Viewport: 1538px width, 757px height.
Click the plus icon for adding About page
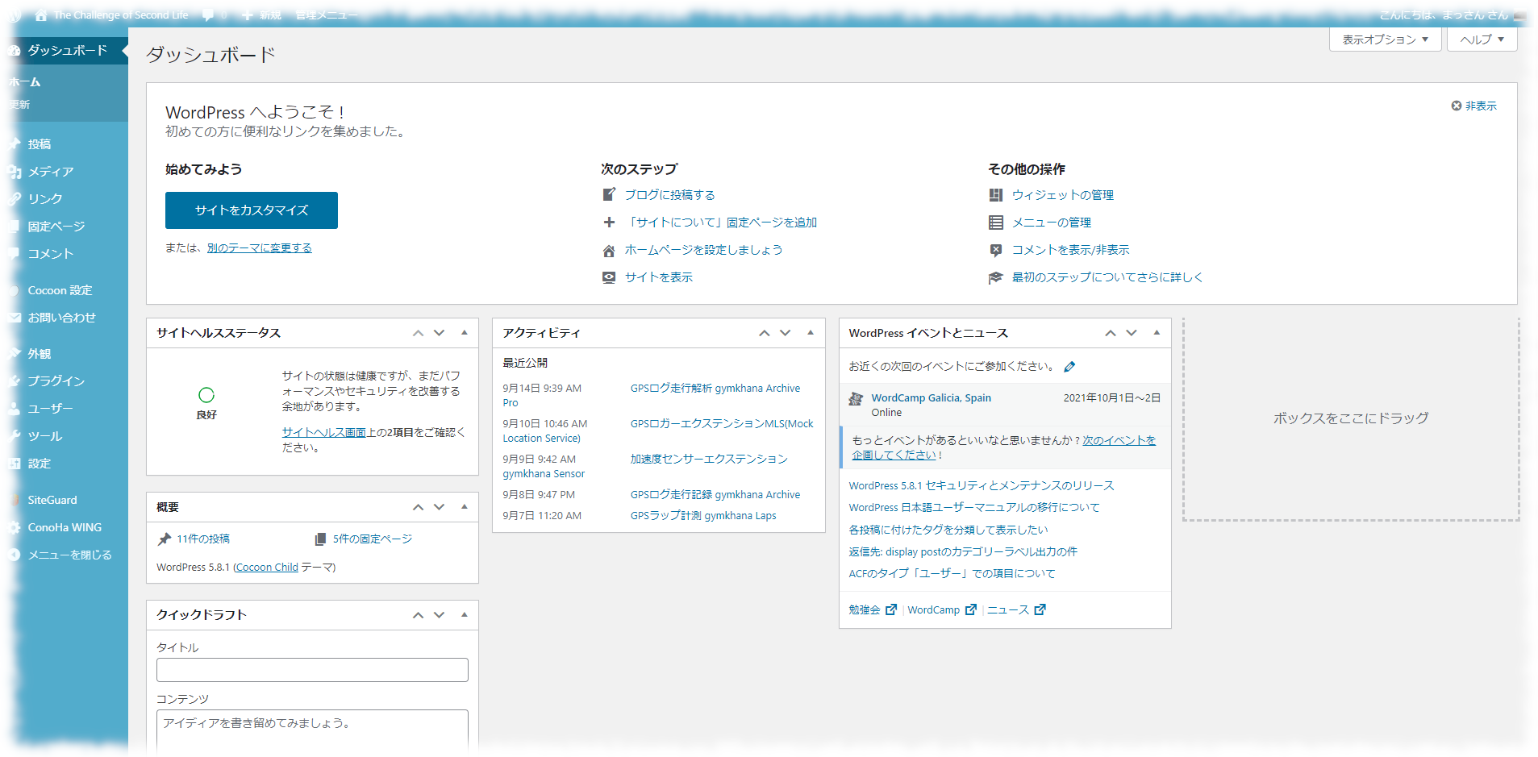tap(609, 222)
